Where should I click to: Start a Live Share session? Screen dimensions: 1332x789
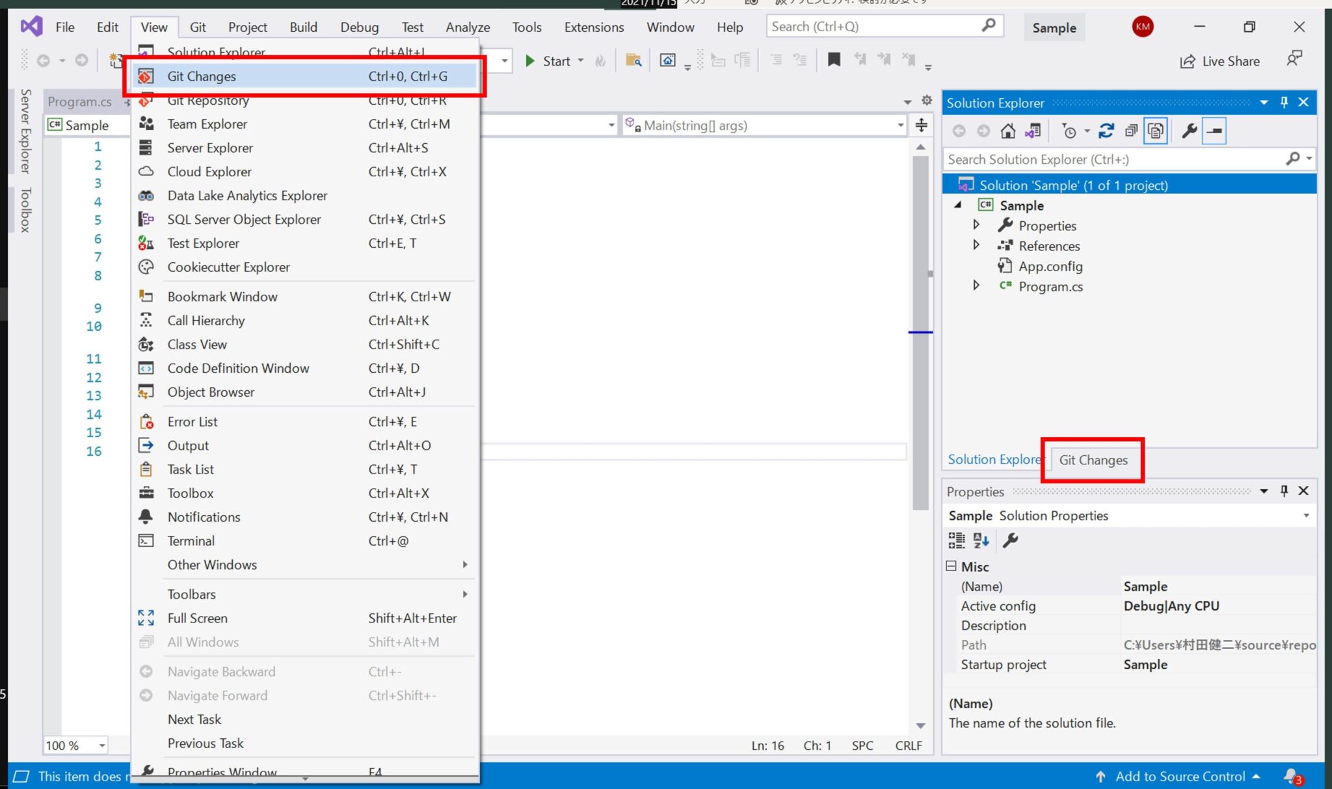pyautogui.click(x=1221, y=60)
